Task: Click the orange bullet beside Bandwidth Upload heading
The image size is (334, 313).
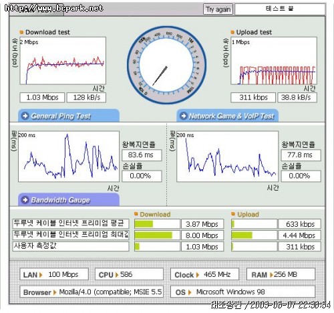Action: coord(233,214)
